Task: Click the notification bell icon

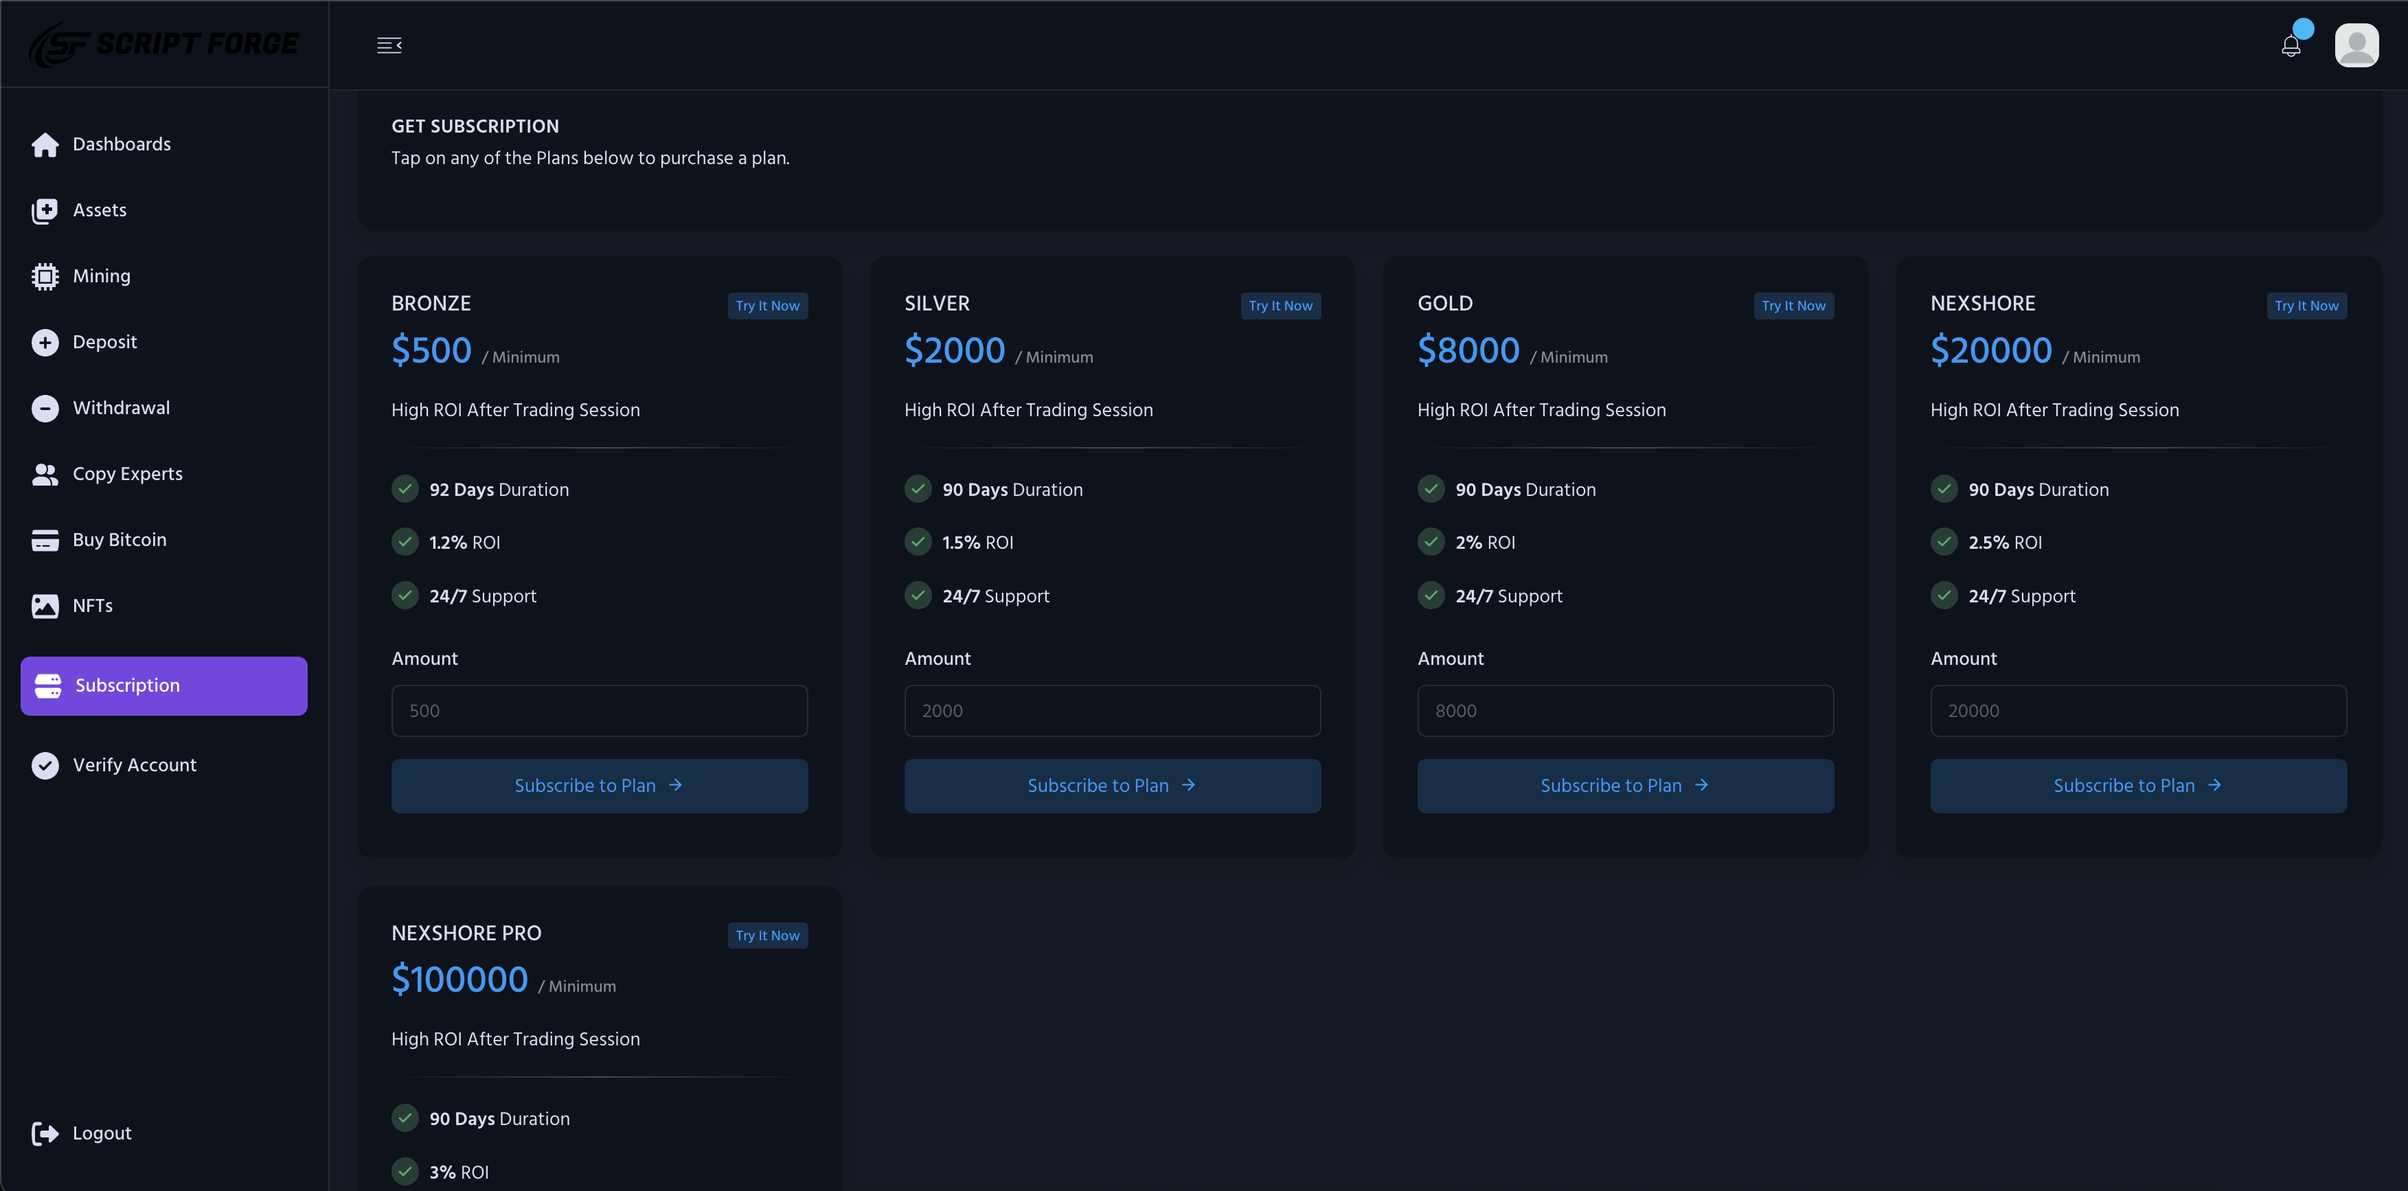Action: point(2291,46)
